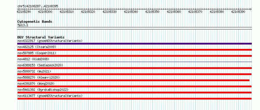Click ruler position 42108340

pos(131,12)
